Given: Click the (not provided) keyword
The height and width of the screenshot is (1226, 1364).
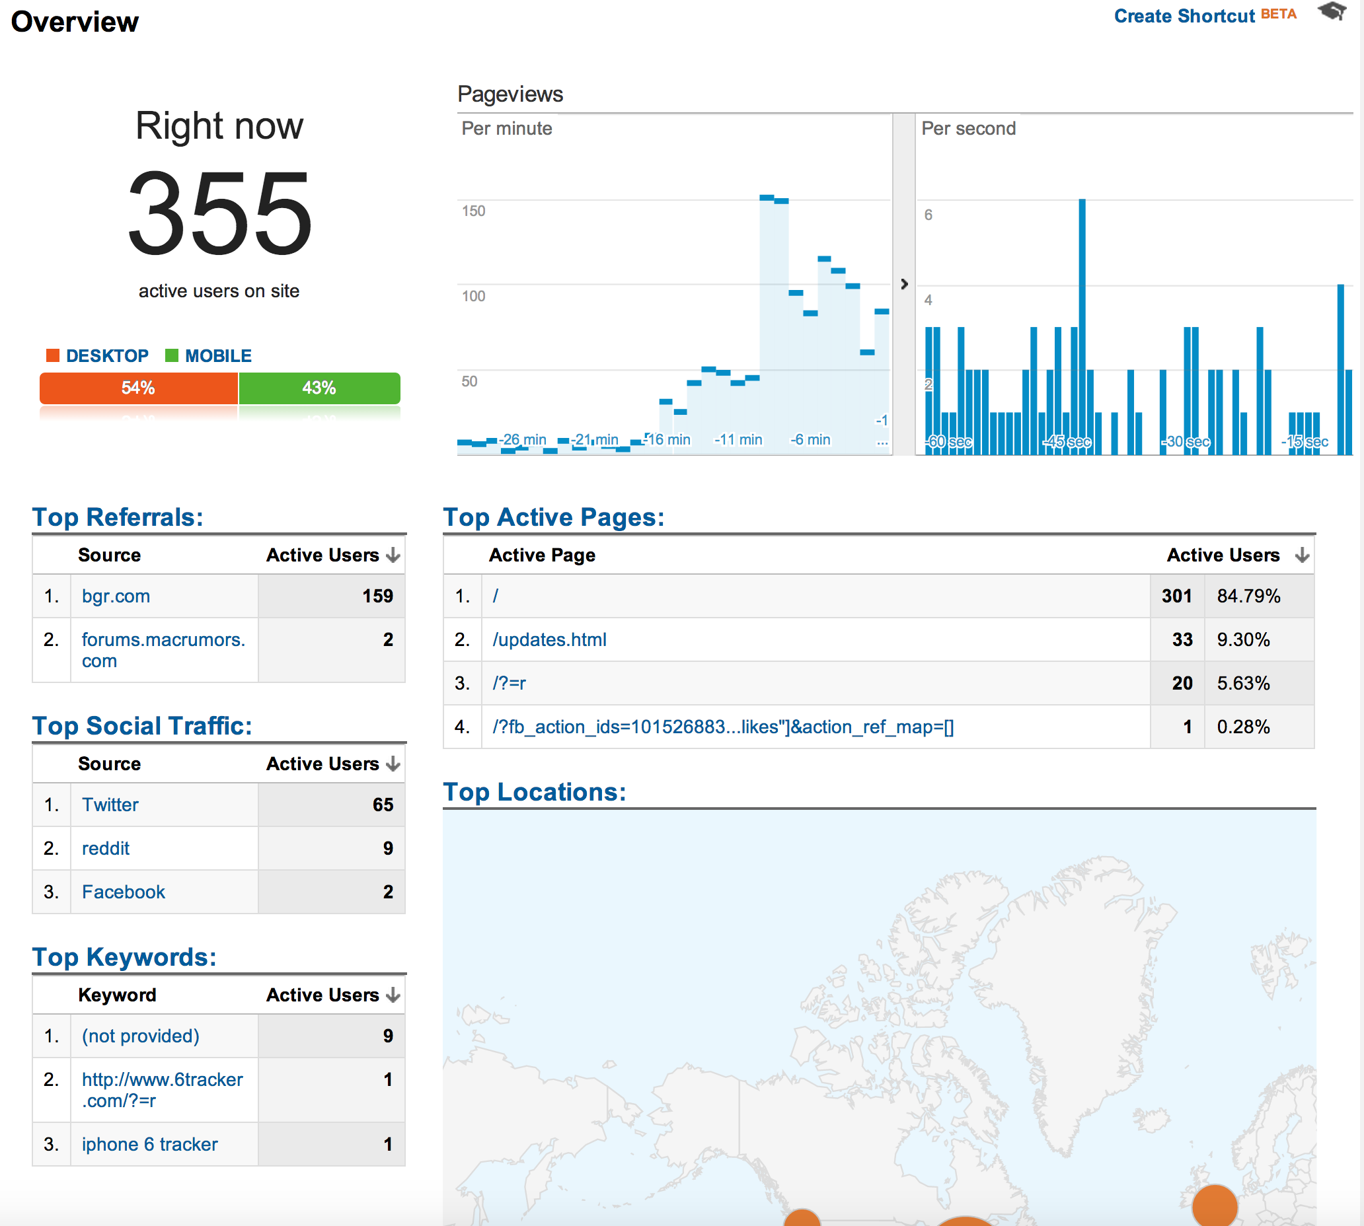Looking at the screenshot, I should click(140, 1036).
